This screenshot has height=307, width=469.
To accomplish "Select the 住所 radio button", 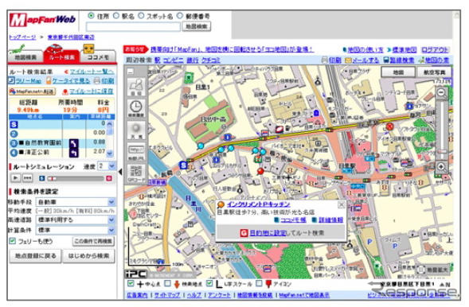I will (92, 16).
